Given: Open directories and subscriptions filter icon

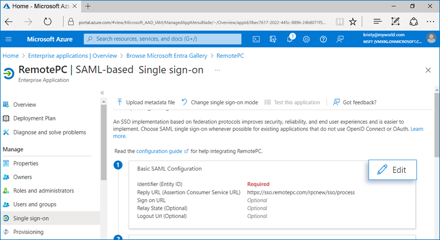Looking at the screenshot, I should coord(273,39).
